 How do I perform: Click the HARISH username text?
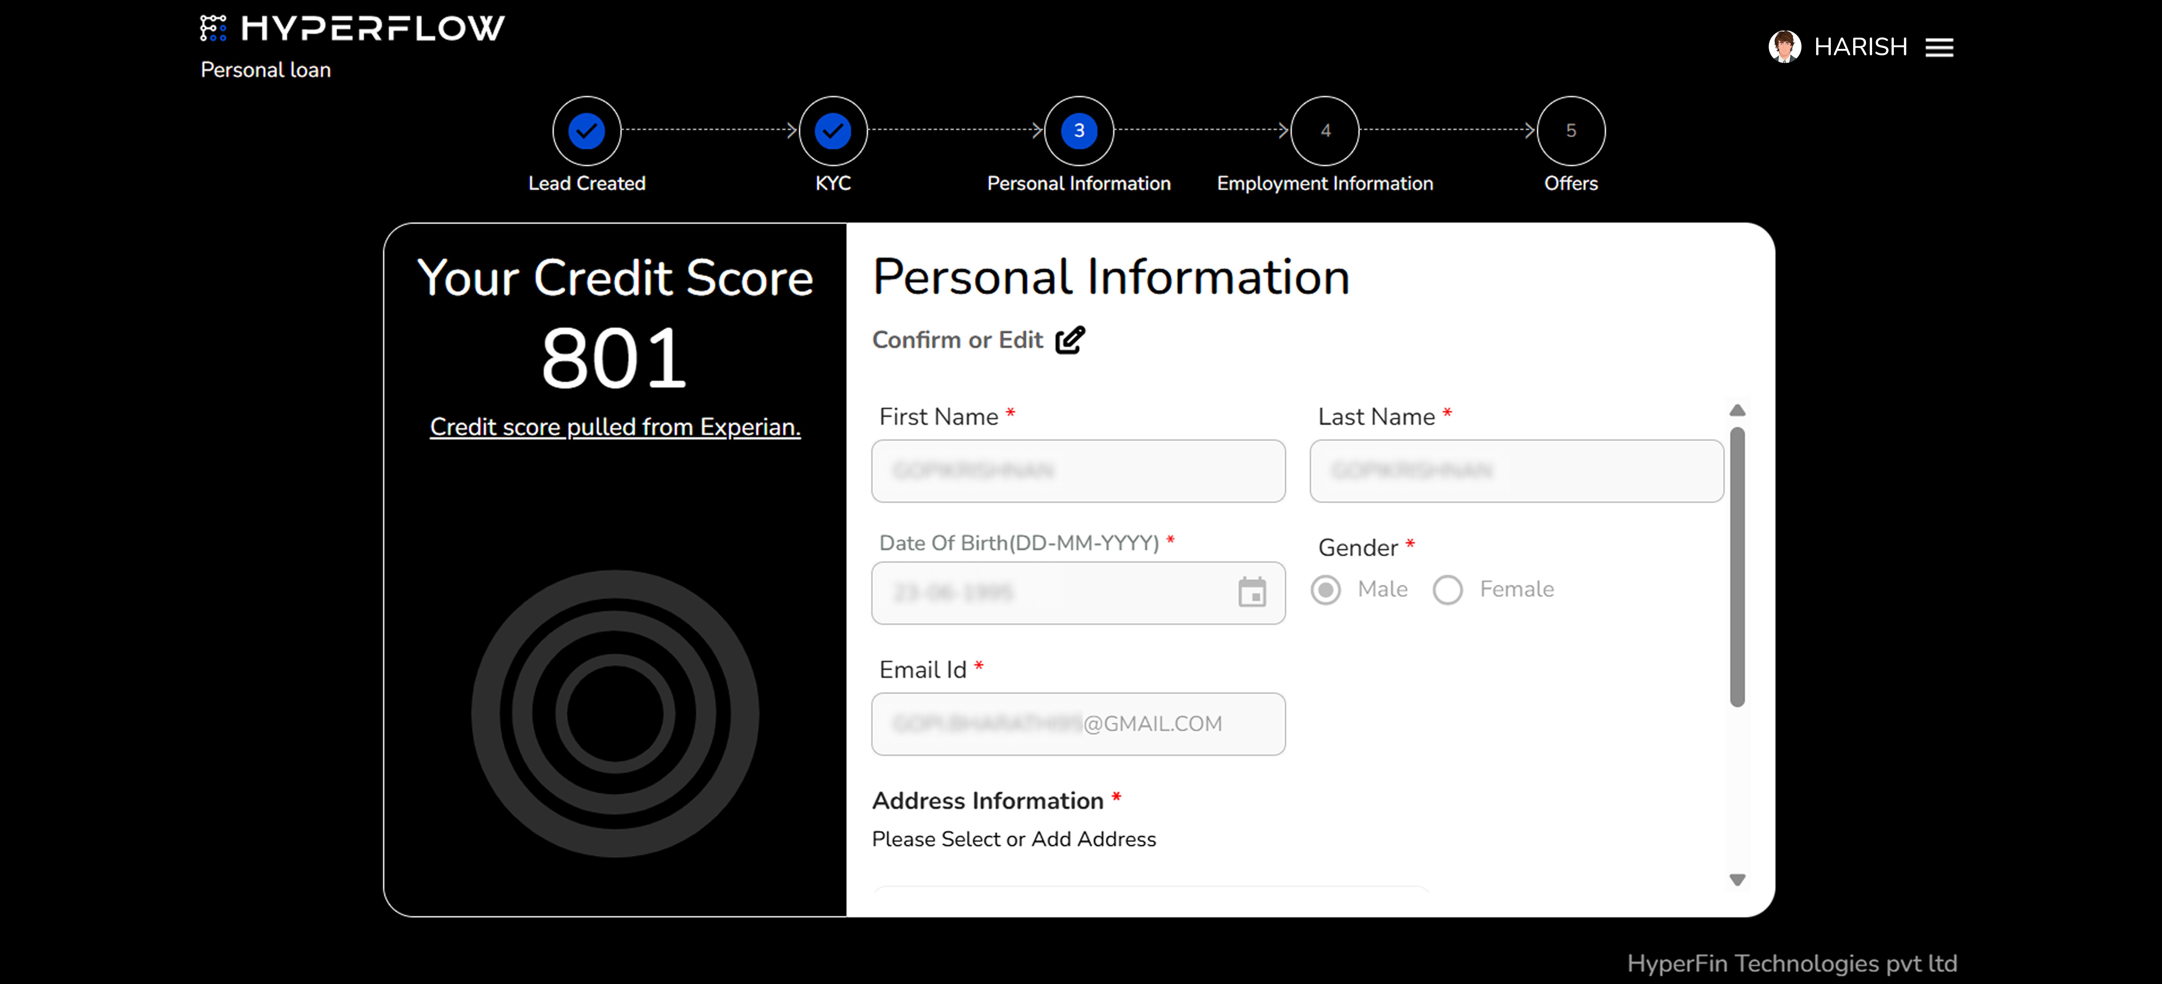pyautogui.click(x=1861, y=47)
